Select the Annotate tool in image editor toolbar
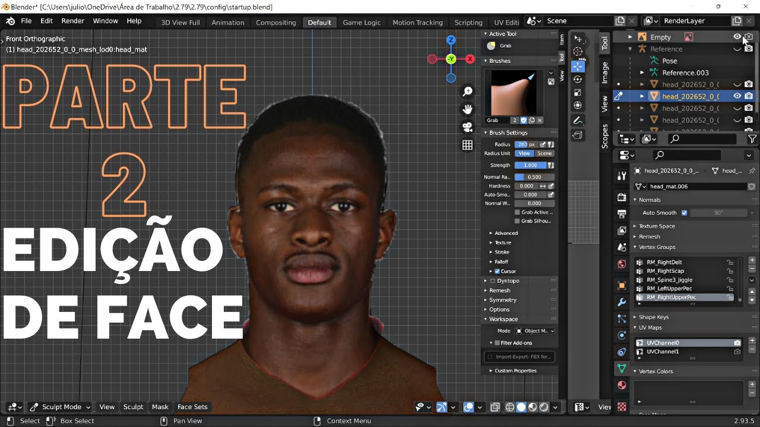 [578, 120]
